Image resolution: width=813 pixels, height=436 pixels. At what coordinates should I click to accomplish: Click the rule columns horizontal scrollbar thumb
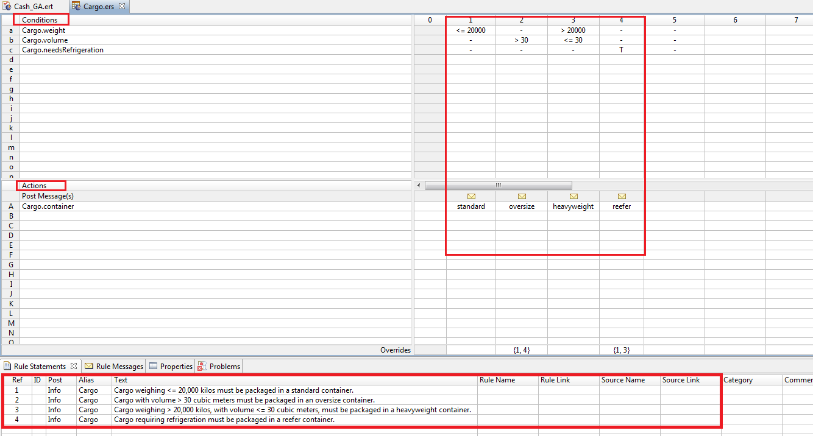tap(498, 185)
